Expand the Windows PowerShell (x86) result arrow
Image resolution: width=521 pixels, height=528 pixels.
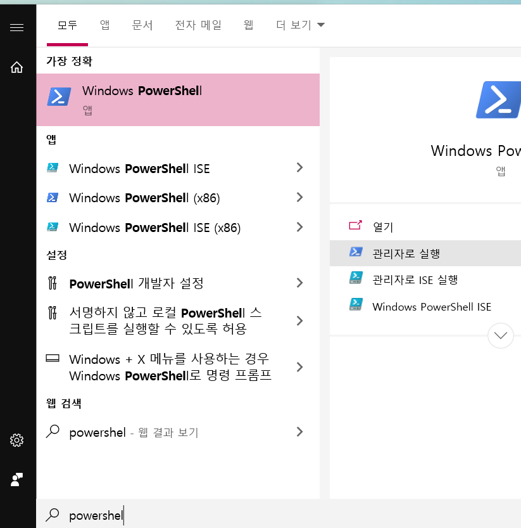pyautogui.click(x=299, y=197)
